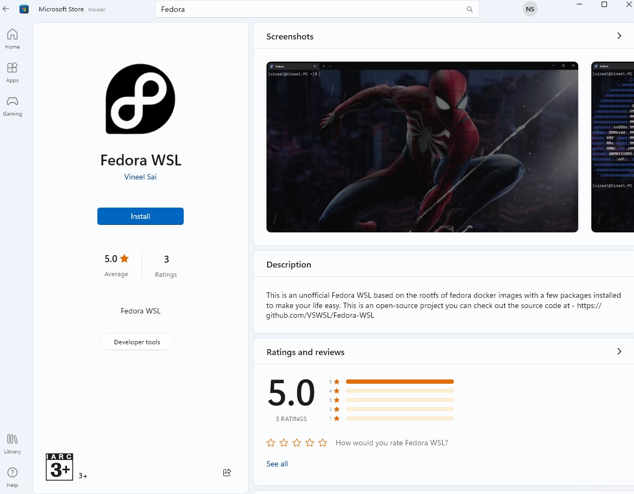Open Help from the sidebar
634x494 pixels.
click(12, 477)
